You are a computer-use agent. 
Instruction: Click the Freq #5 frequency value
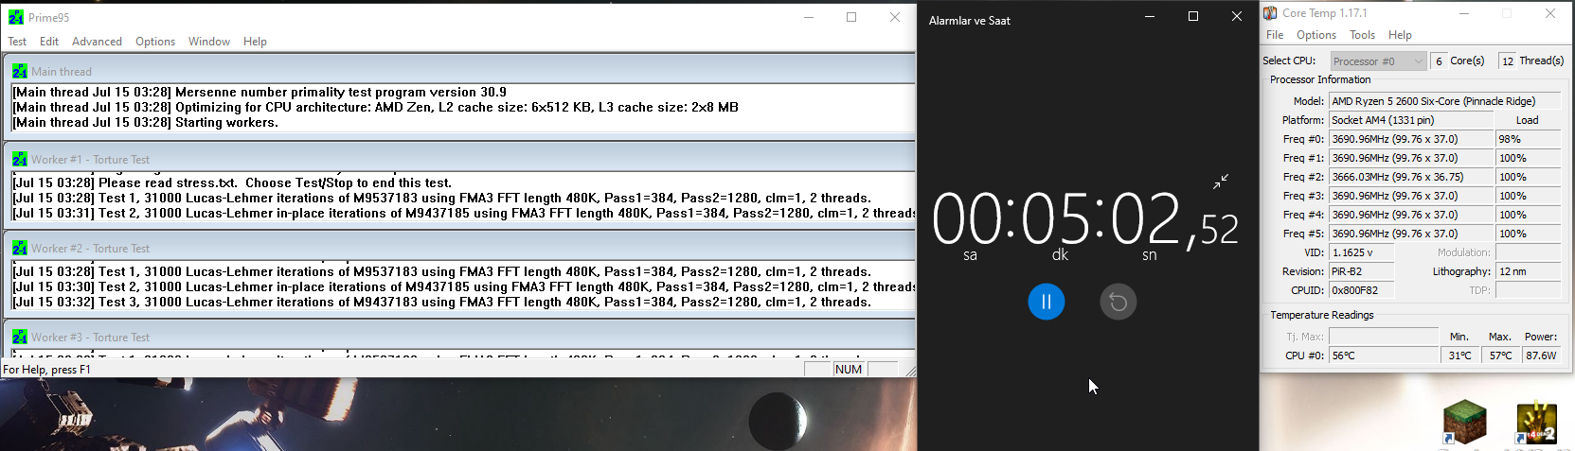coord(1411,234)
